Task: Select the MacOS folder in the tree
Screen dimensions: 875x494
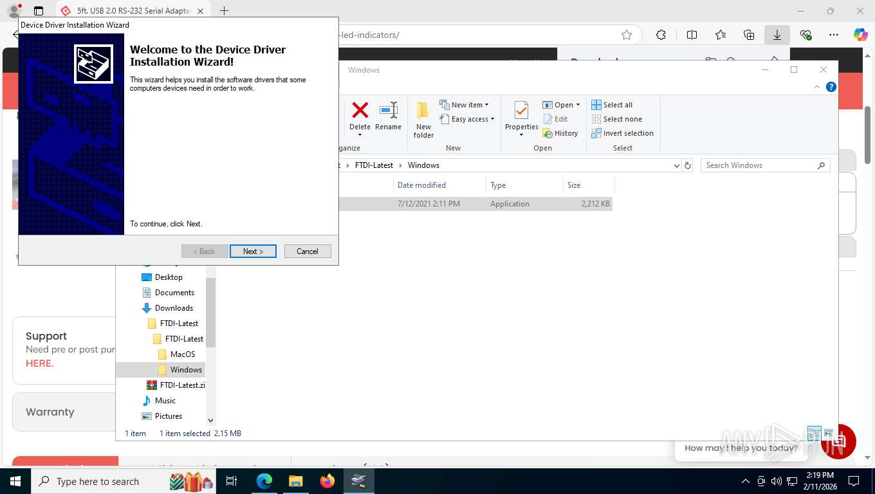Action: 176,354
